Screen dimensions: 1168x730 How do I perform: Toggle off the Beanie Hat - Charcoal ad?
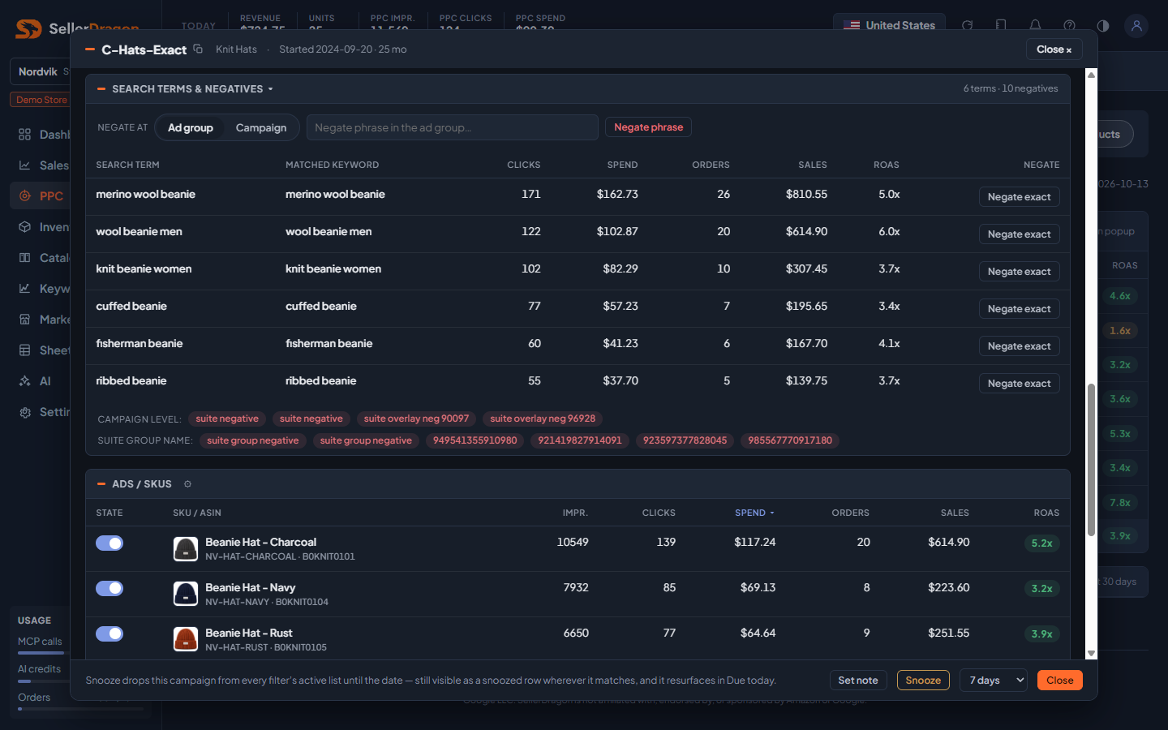(x=109, y=543)
